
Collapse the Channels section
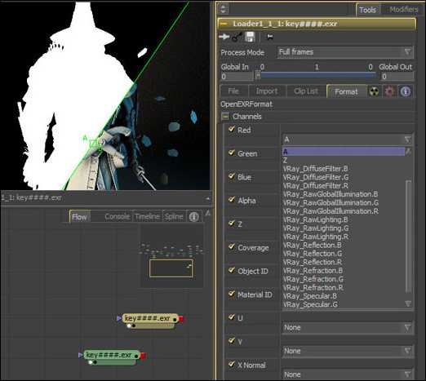coord(225,117)
